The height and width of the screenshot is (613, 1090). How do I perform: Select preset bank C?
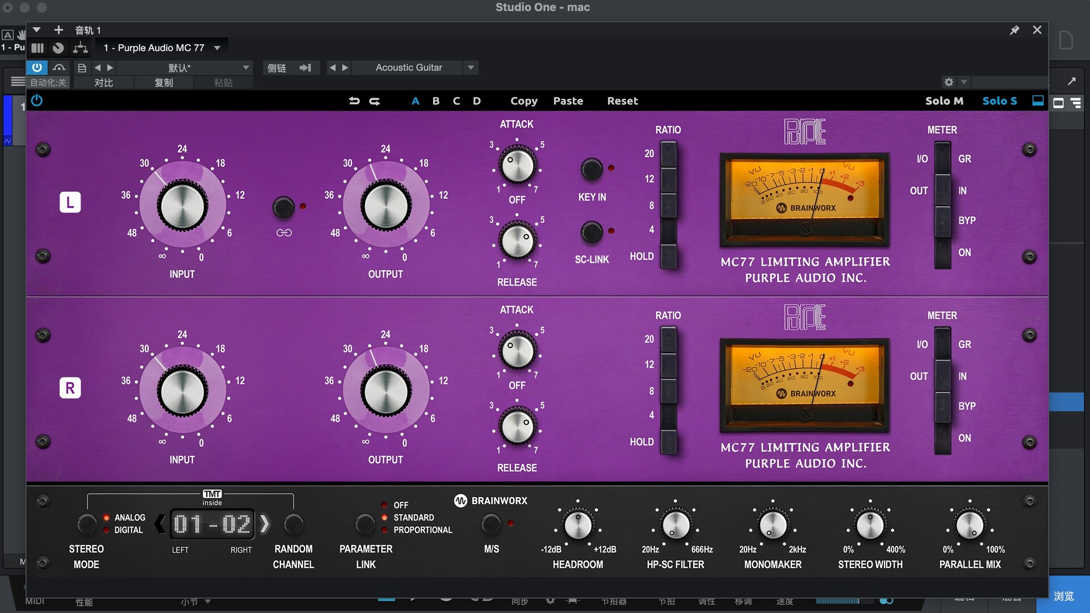click(x=456, y=101)
